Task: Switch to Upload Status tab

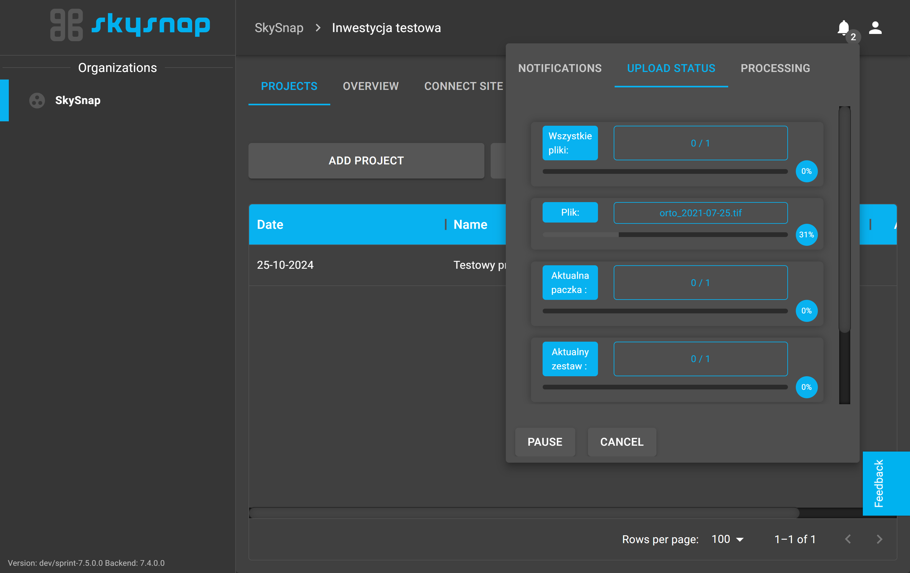Action: (671, 69)
